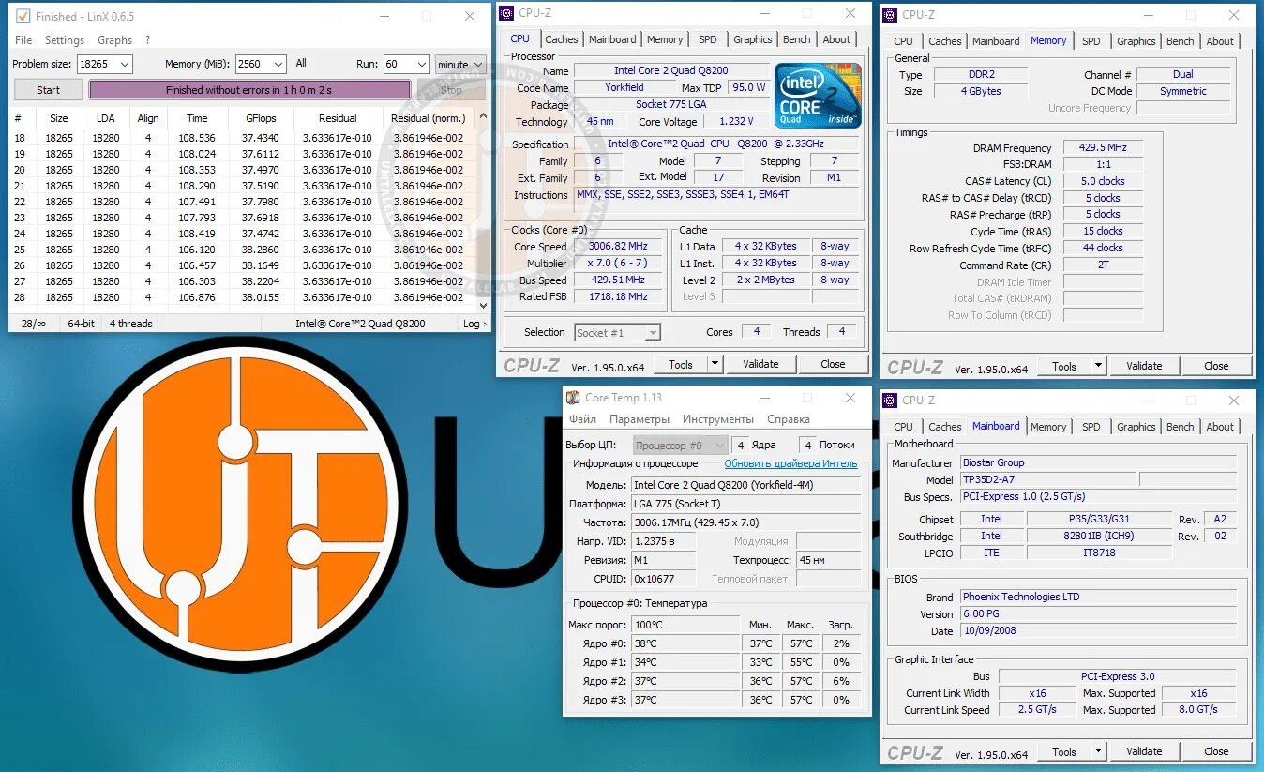
Task: Click the Stop button in LinX
Action: tap(451, 90)
